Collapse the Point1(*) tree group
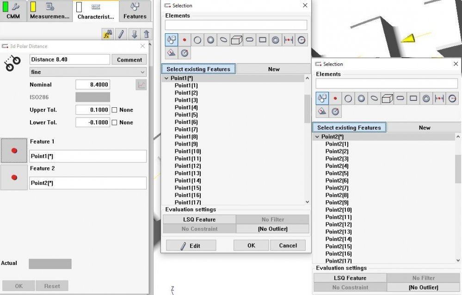This screenshot has width=462, height=295. click(x=166, y=78)
